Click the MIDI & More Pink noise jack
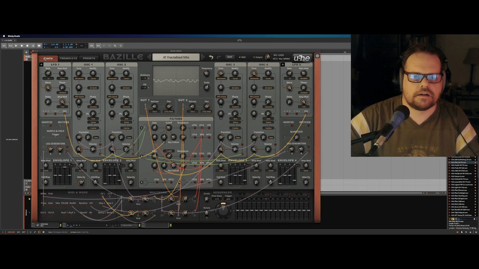 pos(51,197)
